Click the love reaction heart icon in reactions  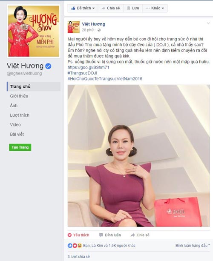click(x=75, y=246)
